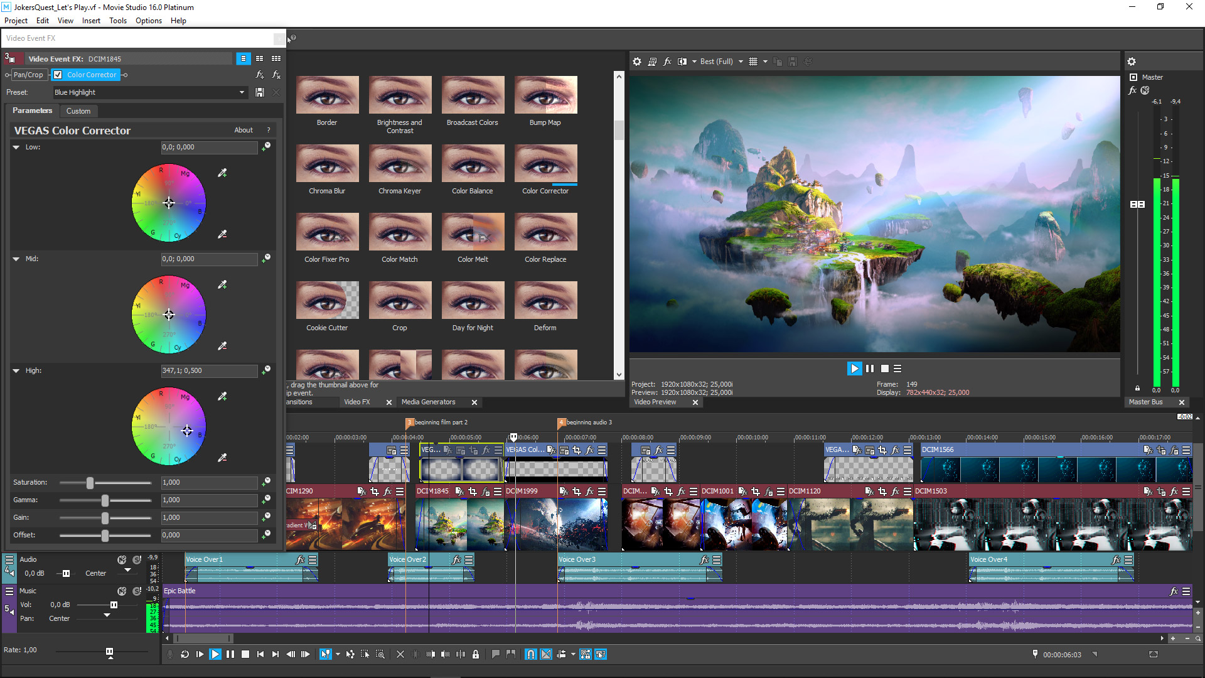The width and height of the screenshot is (1205, 678).
Task: Toggle snapping with the magnet icon
Action: click(530, 654)
